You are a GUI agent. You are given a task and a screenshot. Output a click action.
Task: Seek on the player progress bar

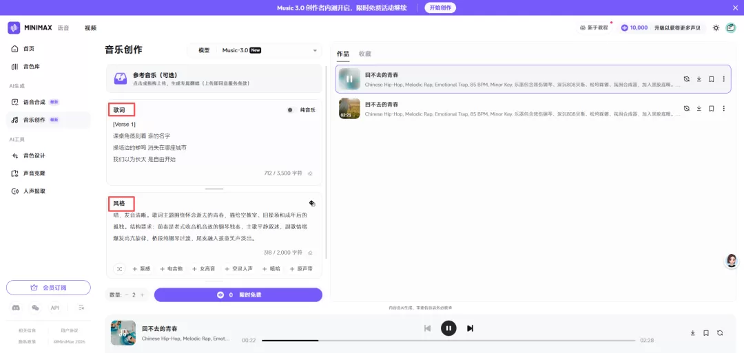click(448, 341)
